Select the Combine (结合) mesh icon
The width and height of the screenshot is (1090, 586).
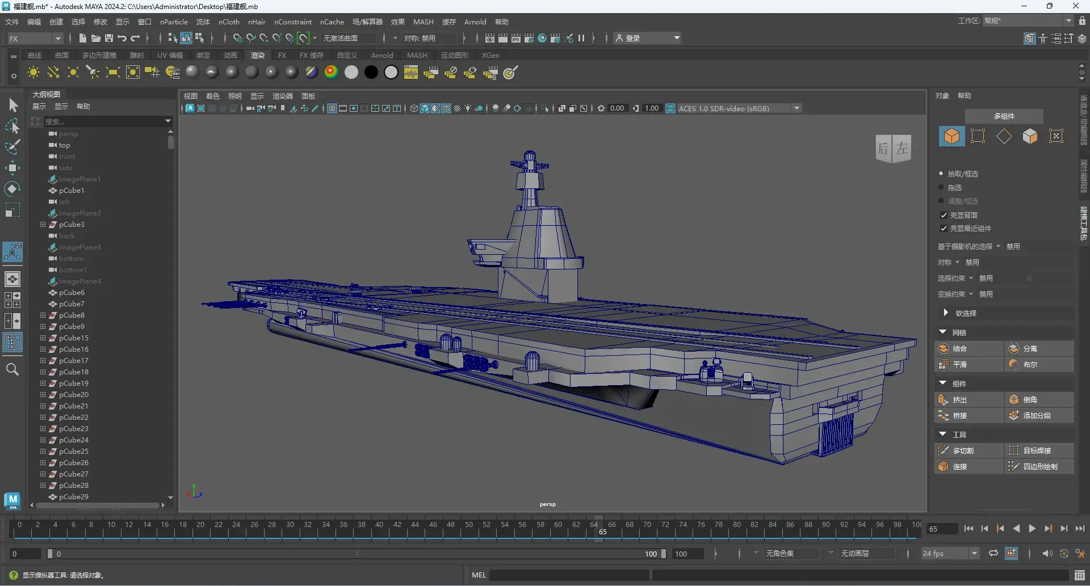tap(944, 349)
